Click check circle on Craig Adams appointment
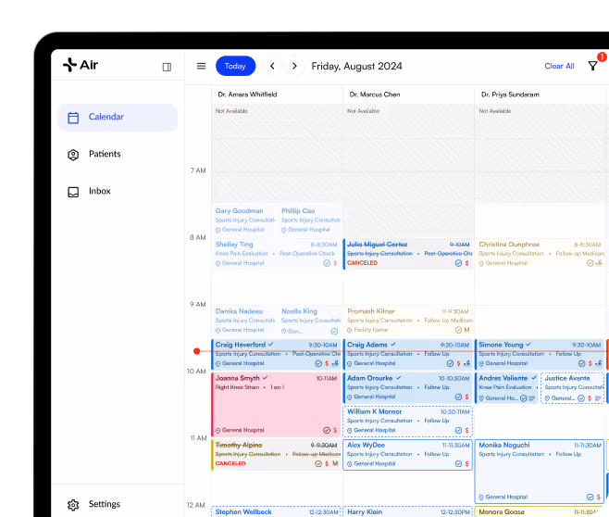609x517 pixels. [450, 363]
